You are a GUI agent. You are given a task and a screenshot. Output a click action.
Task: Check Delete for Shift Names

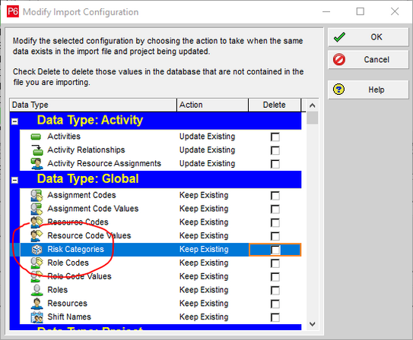275,317
